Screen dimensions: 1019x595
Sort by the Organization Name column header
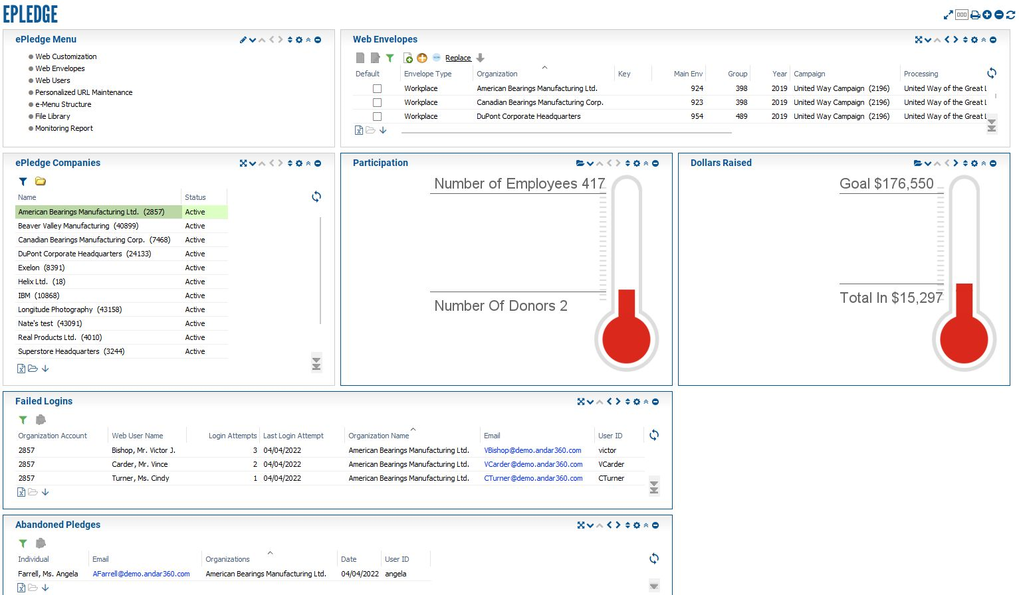(379, 436)
